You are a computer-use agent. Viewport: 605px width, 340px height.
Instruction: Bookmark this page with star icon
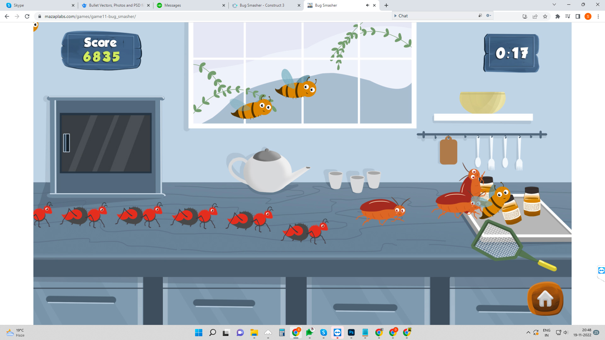pyautogui.click(x=545, y=16)
